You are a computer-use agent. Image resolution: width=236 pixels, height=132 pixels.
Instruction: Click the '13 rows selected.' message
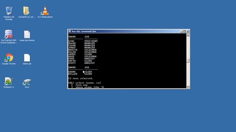coord(80,78)
